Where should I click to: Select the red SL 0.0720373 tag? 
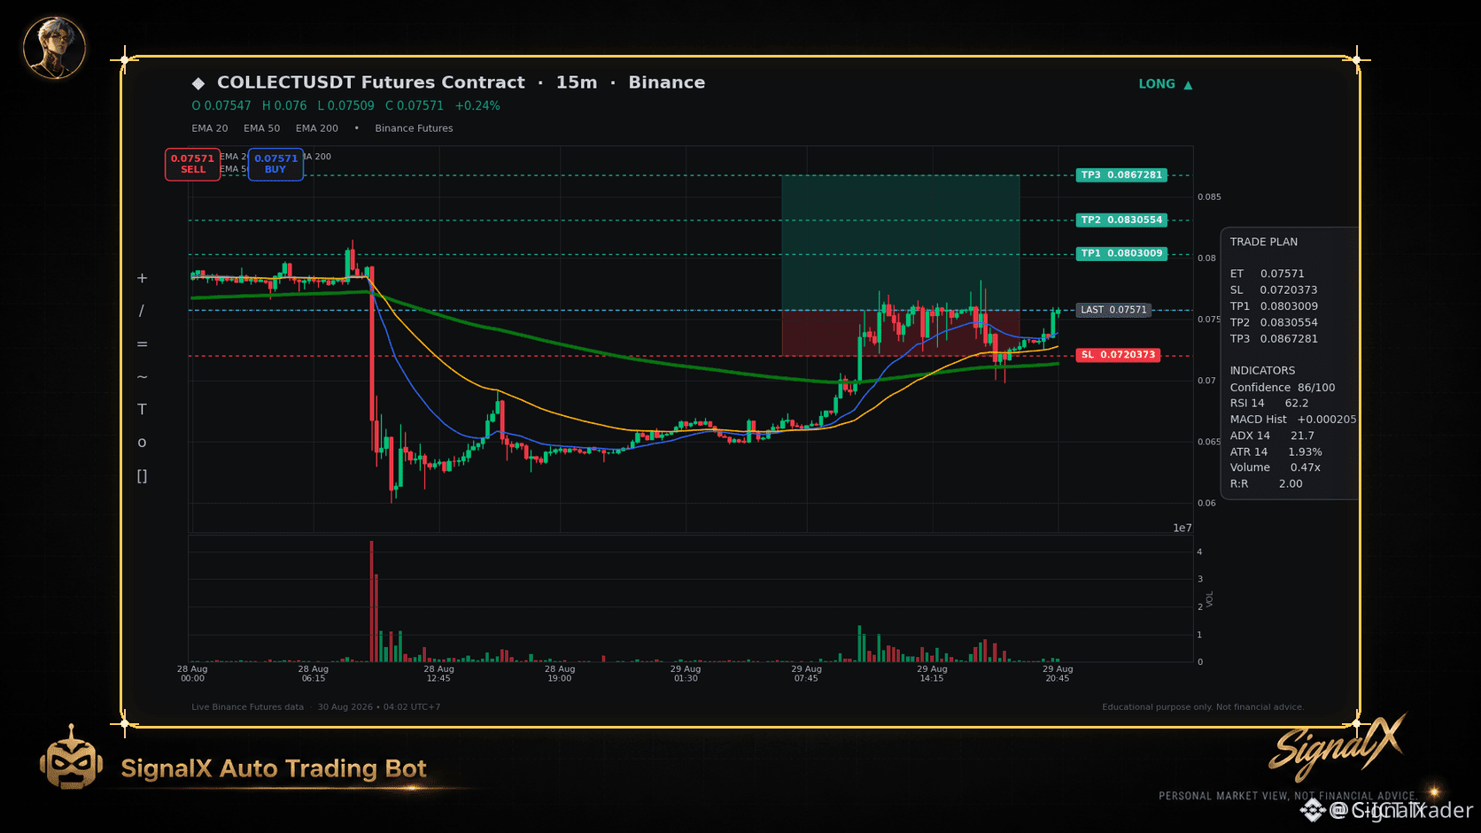click(1118, 355)
